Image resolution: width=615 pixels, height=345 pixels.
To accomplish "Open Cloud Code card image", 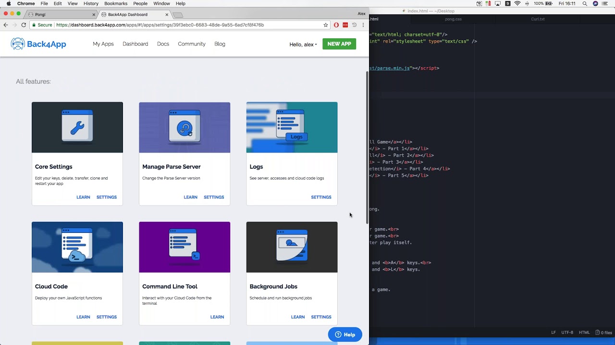I will [x=77, y=247].
